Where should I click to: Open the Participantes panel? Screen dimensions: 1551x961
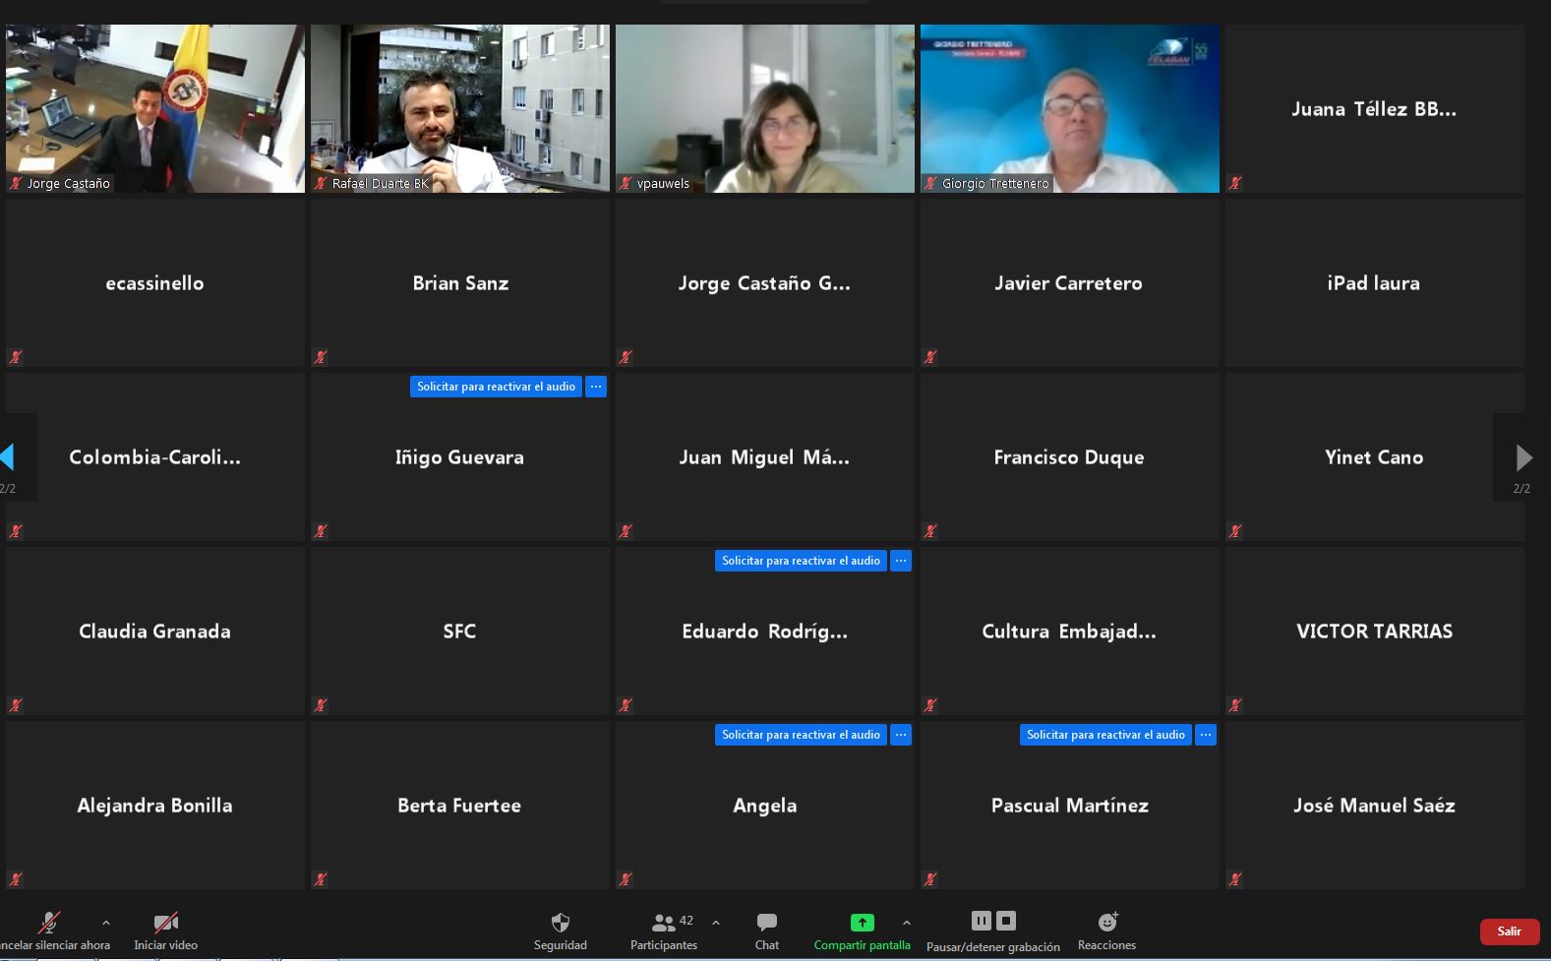click(664, 923)
